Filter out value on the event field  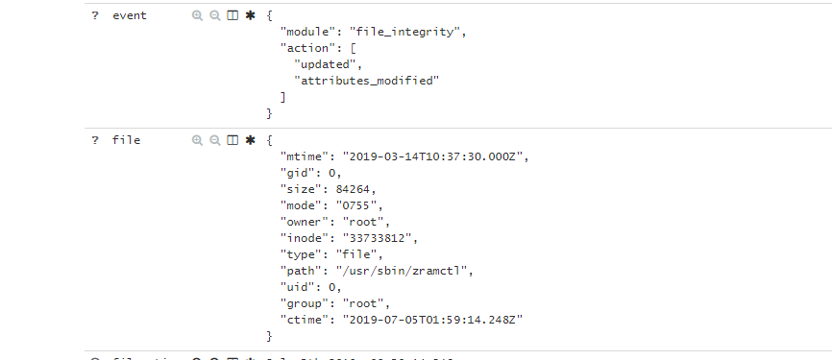(215, 16)
